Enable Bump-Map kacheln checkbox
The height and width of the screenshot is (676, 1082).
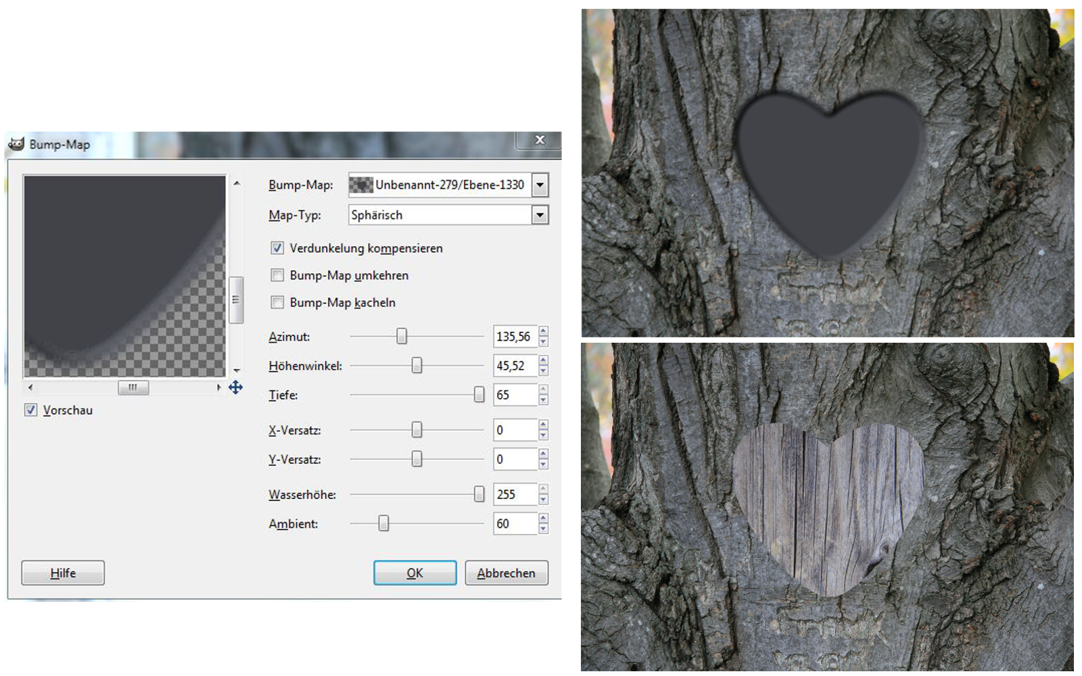click(277, 302)
